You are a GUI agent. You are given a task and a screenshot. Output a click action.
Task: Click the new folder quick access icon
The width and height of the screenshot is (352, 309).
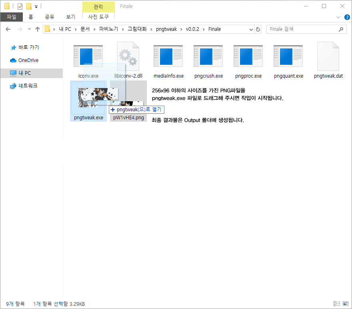[x=29, y=6]
